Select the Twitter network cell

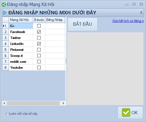tap(21, 38)
